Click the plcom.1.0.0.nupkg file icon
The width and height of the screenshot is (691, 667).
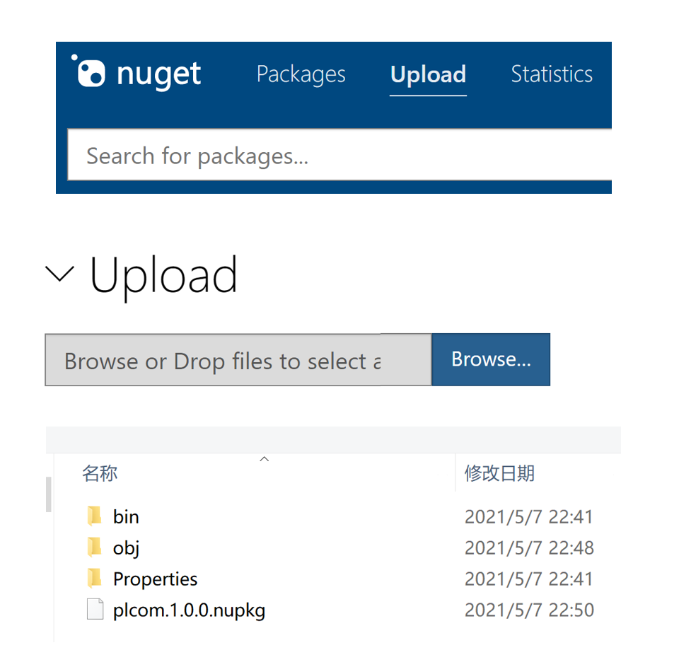(95, 610)
